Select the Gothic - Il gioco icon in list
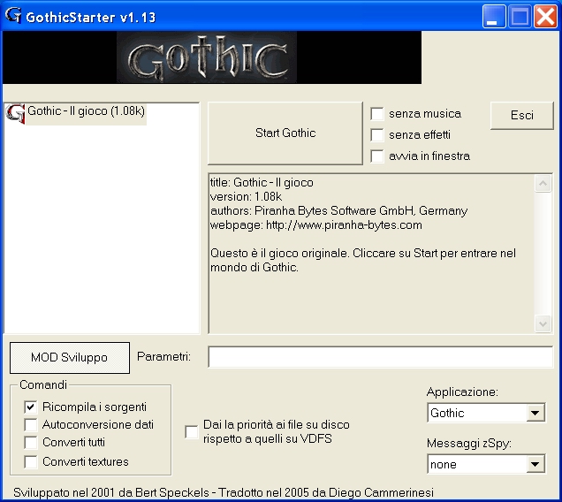 [15, 113]
